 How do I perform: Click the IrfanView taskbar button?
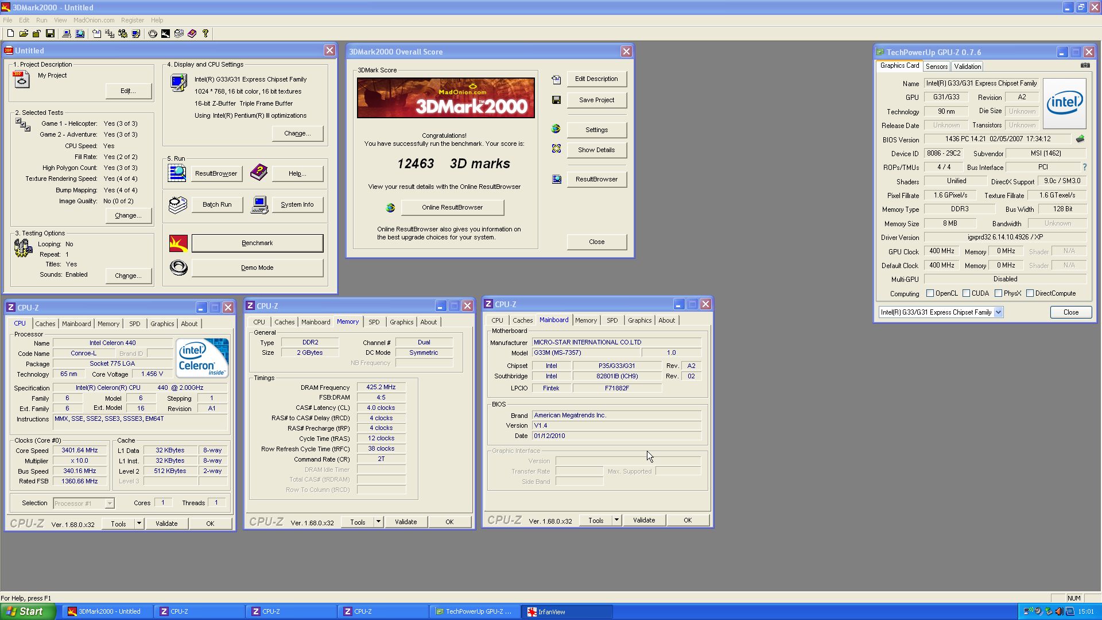(567, 611)
